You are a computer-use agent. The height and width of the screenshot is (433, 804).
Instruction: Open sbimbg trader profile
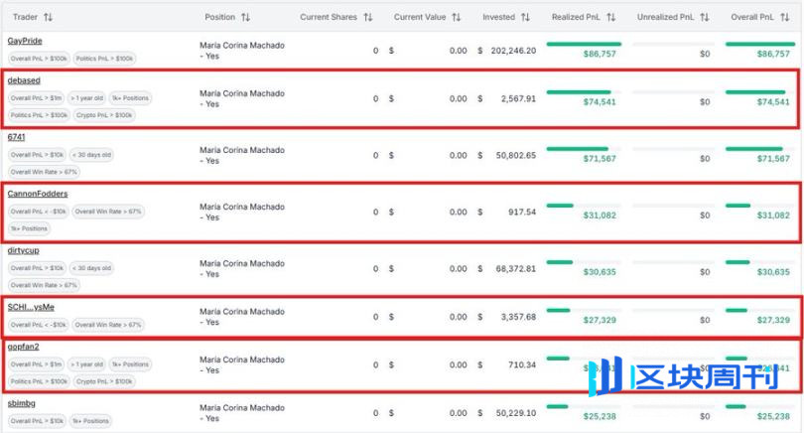pyautogui.click(x=22, y=404)
